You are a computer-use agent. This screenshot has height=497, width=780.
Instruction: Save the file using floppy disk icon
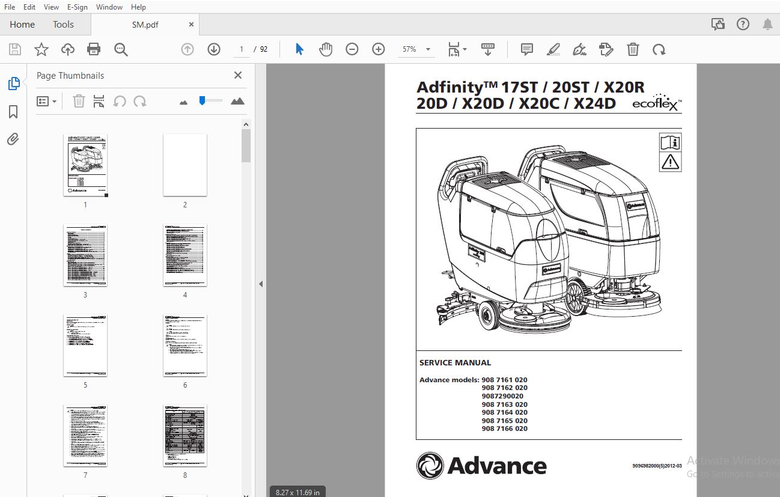coord(15,49)
